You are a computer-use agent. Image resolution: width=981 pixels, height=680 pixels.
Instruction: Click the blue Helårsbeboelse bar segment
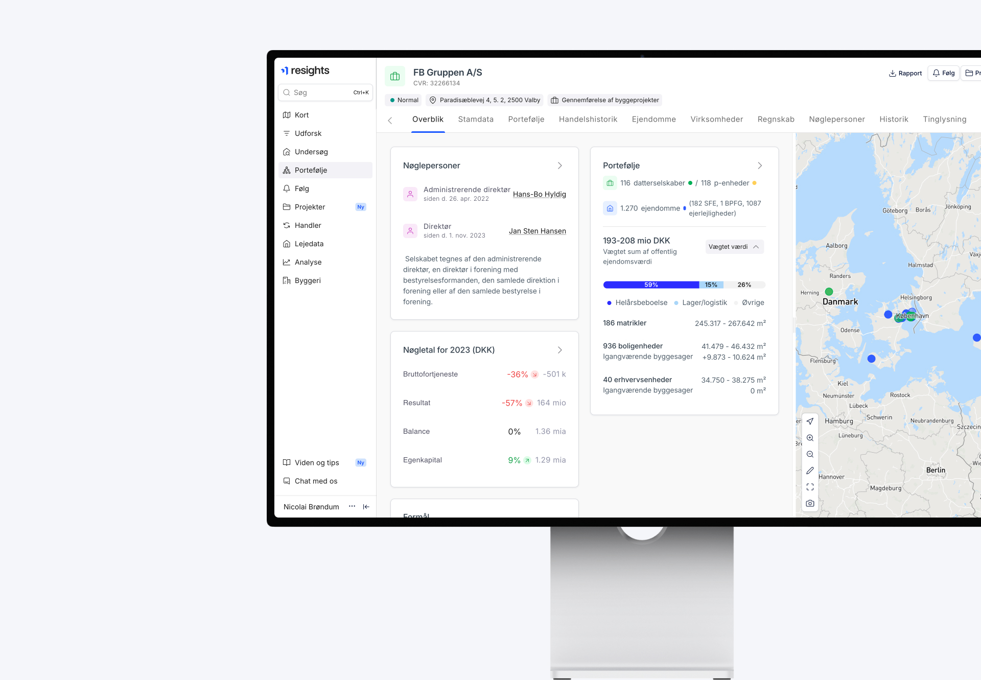651,285
